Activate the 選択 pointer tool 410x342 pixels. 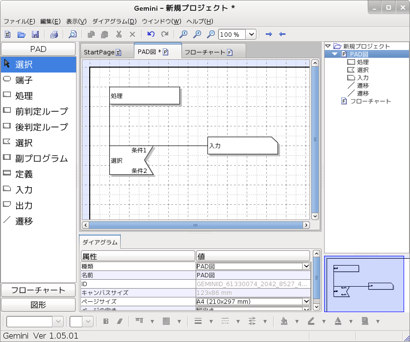38,64
